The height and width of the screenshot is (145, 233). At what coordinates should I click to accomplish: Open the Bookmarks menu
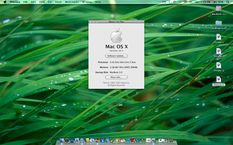click(72, 2)
